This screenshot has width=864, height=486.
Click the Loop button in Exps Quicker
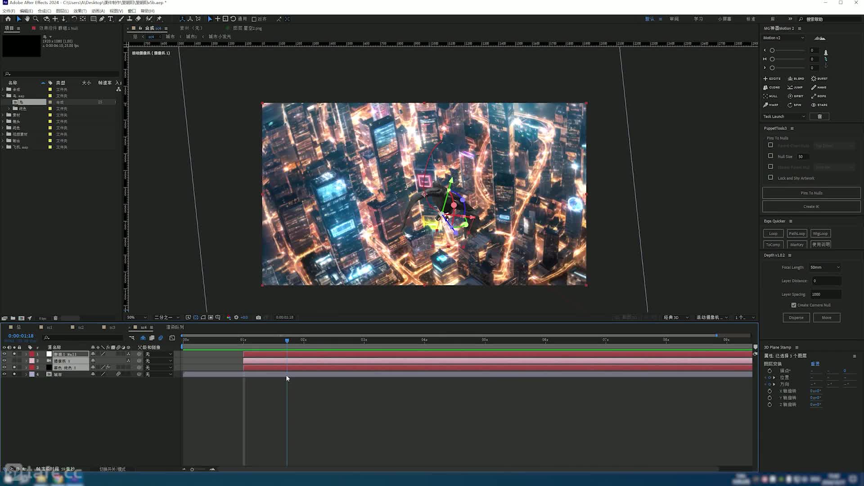(773, 234)
